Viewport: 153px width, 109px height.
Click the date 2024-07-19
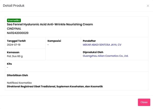tap(14, 45)
